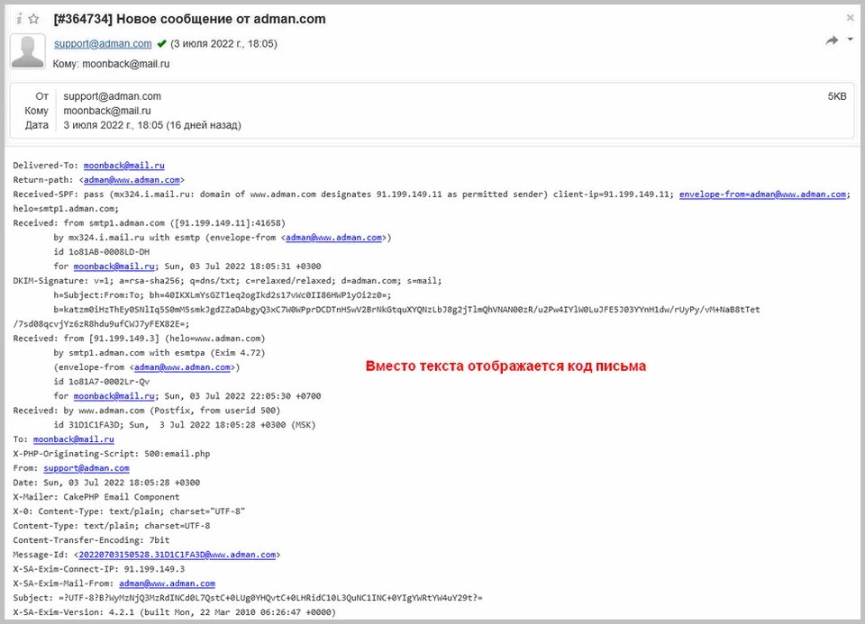Star the message with the star icon
Image resolution: width=865 pixels, height=624 pixels.
pyautogui.click(x=33, y=19)
